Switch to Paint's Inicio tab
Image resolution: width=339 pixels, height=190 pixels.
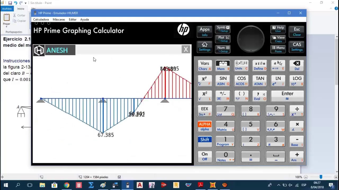coord(21,9)
